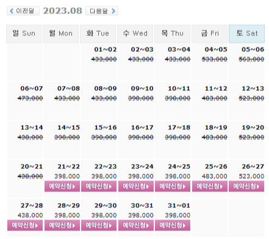The image size is (269, 239).
Task: Click 예약신청 button for 25~26
Action: pyautogui.click(x=210, y=186)
